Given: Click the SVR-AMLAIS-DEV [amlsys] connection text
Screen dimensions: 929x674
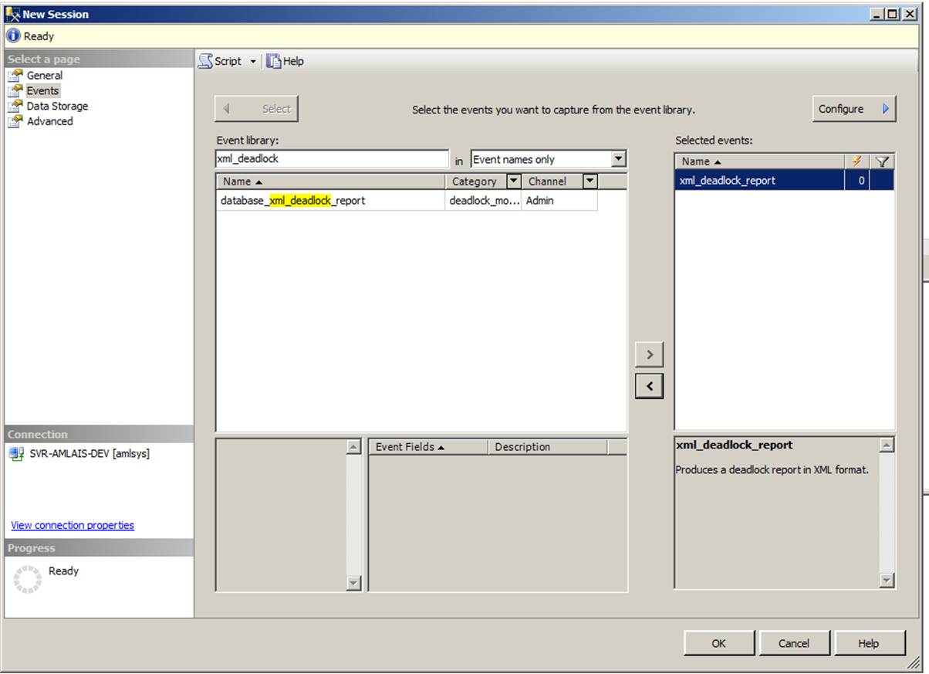Looking at the screenshot, I should pyautogui.click(x=90, y=454).
